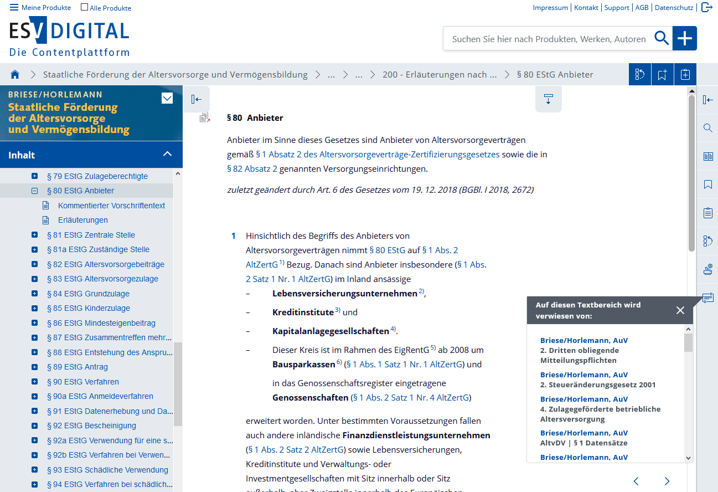The width and height of the screenshot is (718, 492).
Task: Click the search magnifier button
Action: (x=662, y=38)
